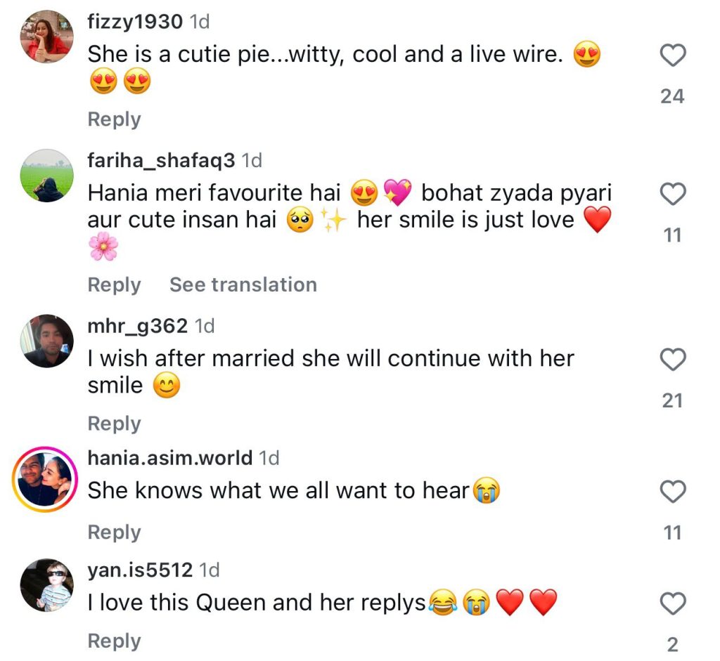Viewport: 720px width, 661px height.
Task: Open fizzy1930 username link
Action: [x=135, y=22]
